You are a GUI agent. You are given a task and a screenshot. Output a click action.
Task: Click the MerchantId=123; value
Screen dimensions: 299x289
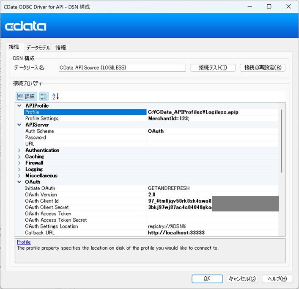169,118
